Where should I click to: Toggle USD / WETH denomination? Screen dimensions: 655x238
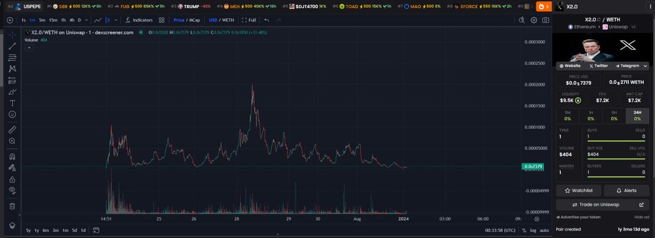click(x=221, y=20)
